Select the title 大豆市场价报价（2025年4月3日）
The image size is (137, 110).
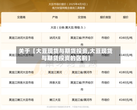[x=68, y=4]
